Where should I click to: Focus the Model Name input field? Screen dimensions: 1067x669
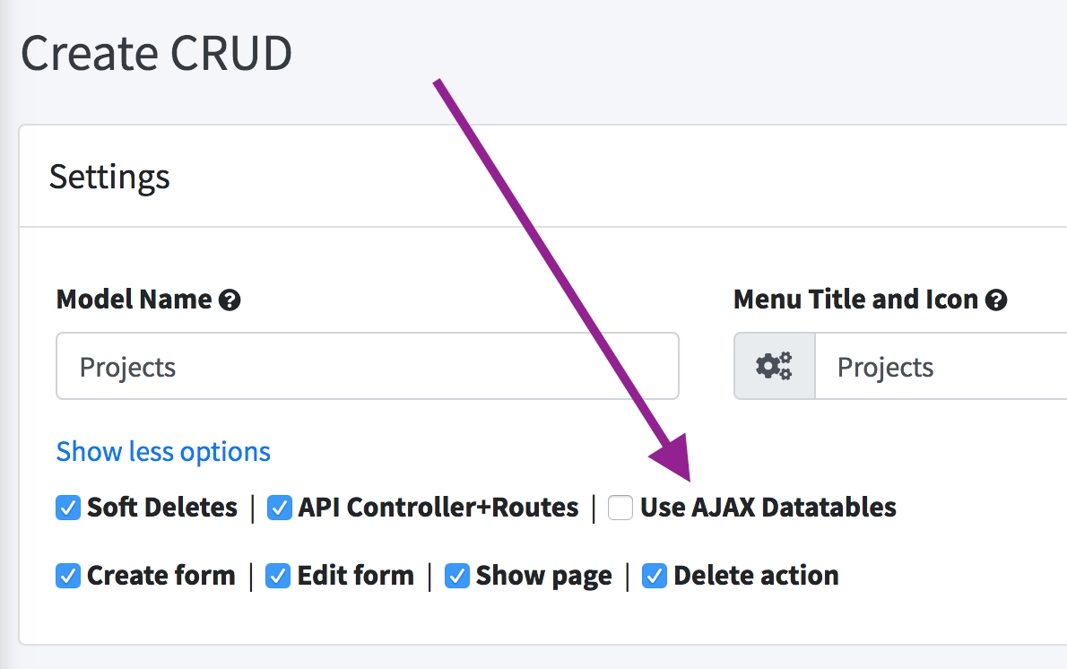367,367
